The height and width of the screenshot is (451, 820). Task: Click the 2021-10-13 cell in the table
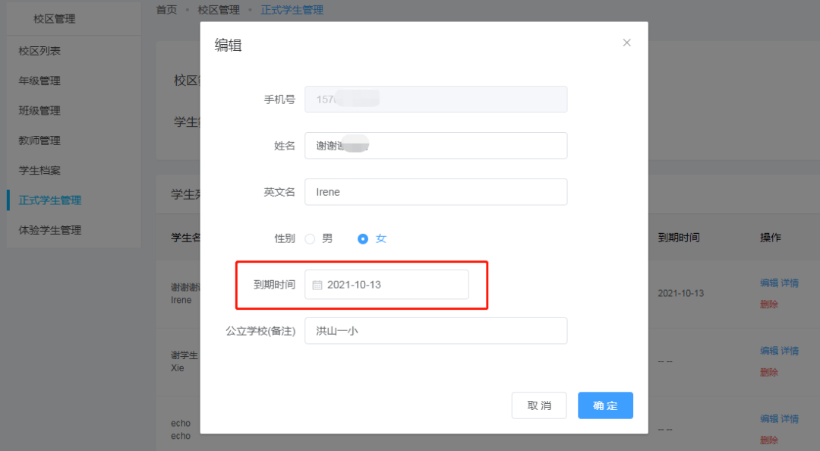point(681,294)
